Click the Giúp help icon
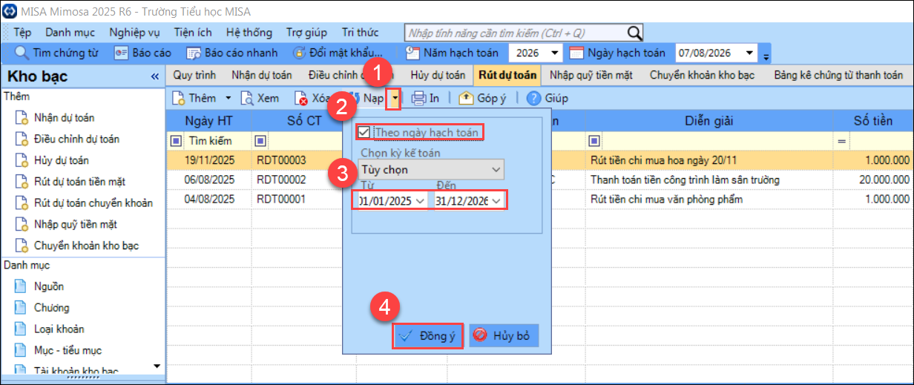The height and width of the screenshot is (385, 914). pos(533,98)
